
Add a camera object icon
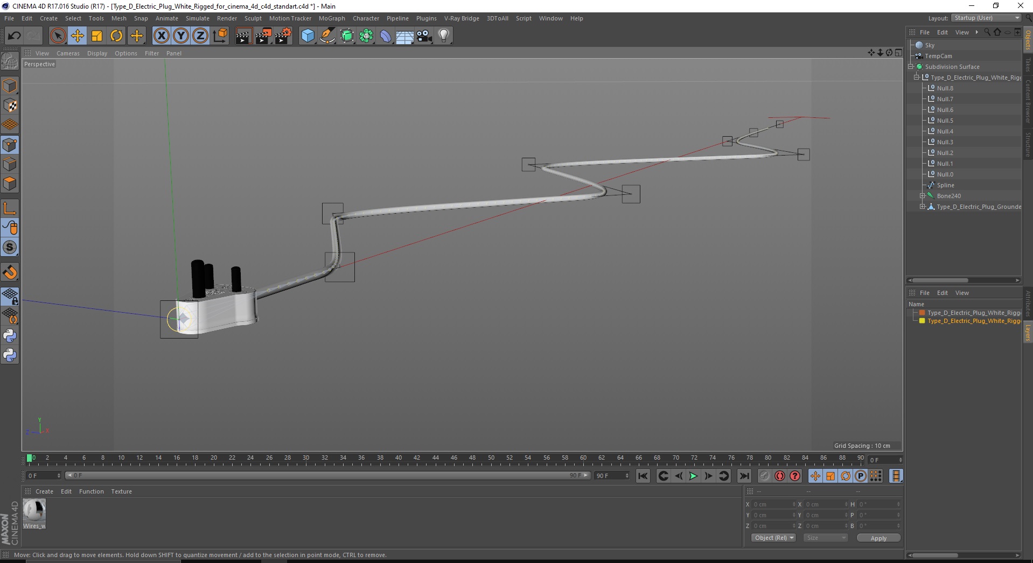424,36
